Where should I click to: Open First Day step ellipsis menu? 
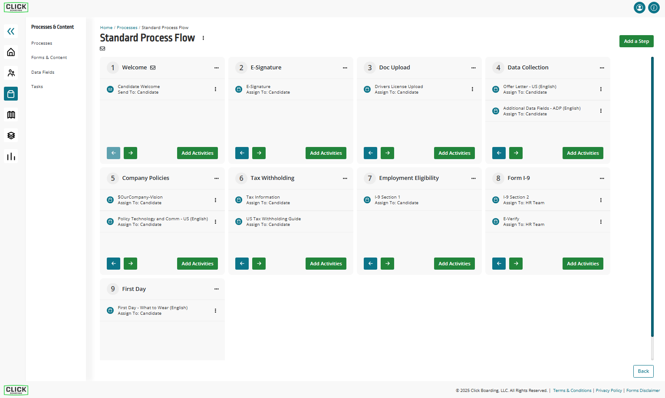click(x=216, y=289)
